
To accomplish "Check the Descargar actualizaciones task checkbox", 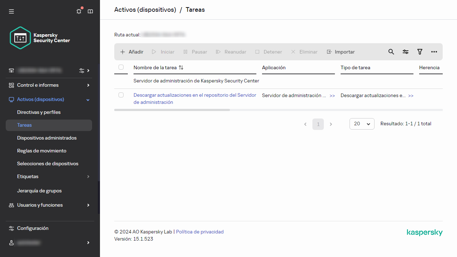I will click(121, 95).
